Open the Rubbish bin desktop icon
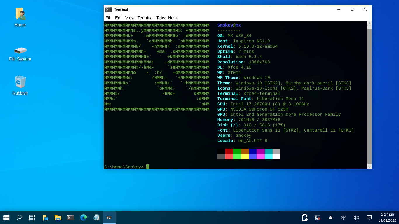 20,85
